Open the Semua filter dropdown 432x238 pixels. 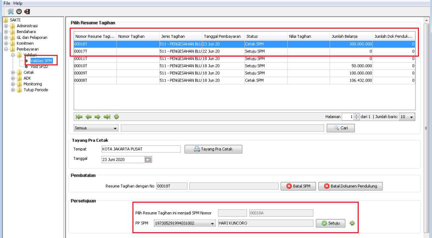click(x=96, y=128)
